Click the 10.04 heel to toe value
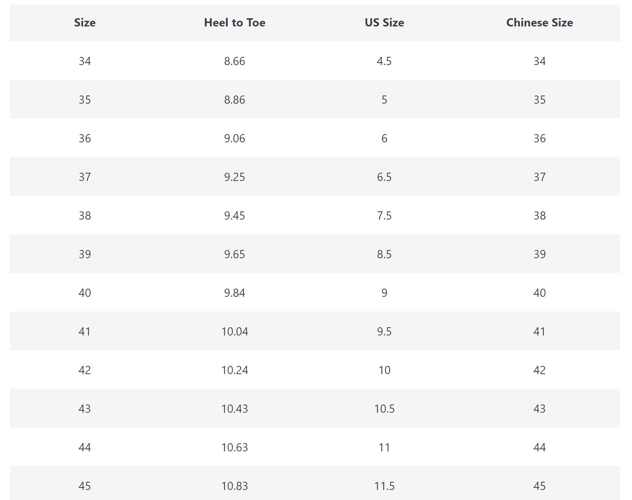The image size is (632, 500). tap(234, 332)
